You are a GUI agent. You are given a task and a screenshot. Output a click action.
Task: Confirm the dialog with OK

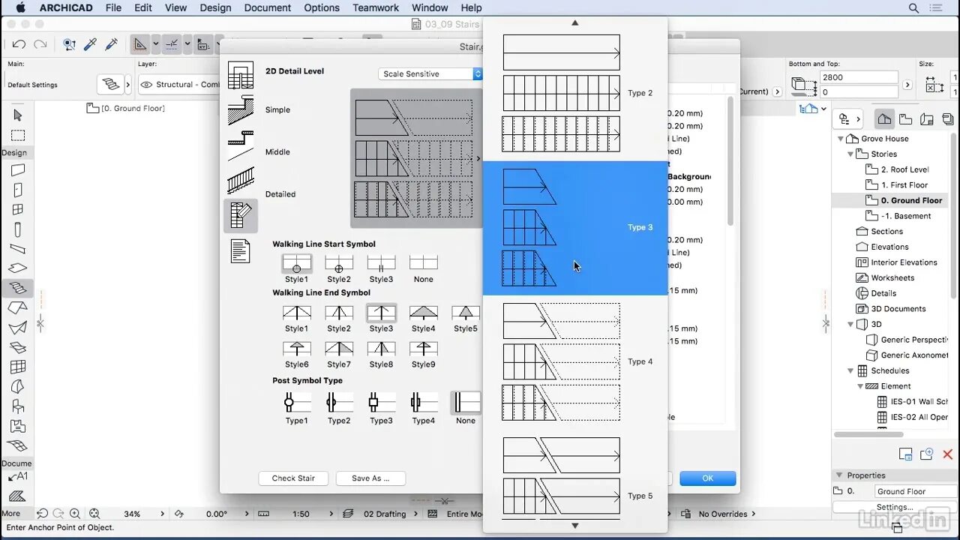tap(707, 478)
